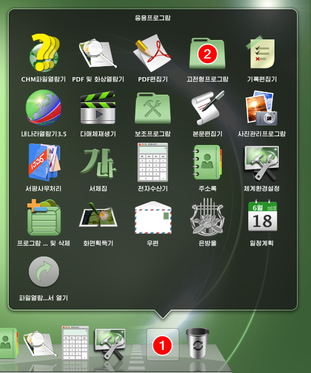Launch the 서광사무처리 office suite
The image size is (311, 373).
[44, 162]
